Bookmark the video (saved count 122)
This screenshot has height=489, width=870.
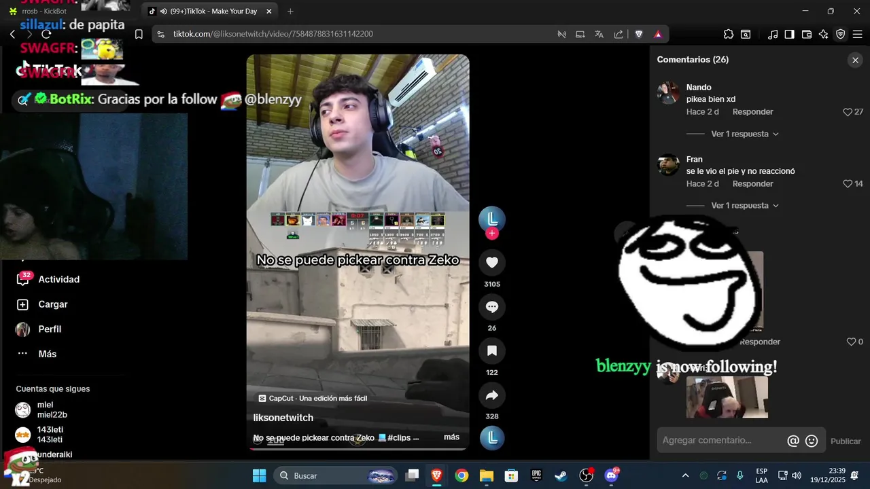492,351
